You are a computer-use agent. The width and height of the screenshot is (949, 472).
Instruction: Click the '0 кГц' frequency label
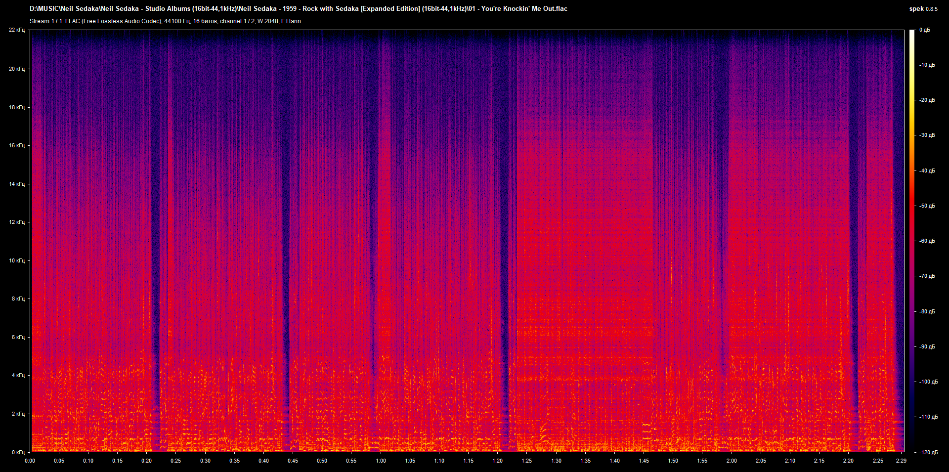coord(18,452)
